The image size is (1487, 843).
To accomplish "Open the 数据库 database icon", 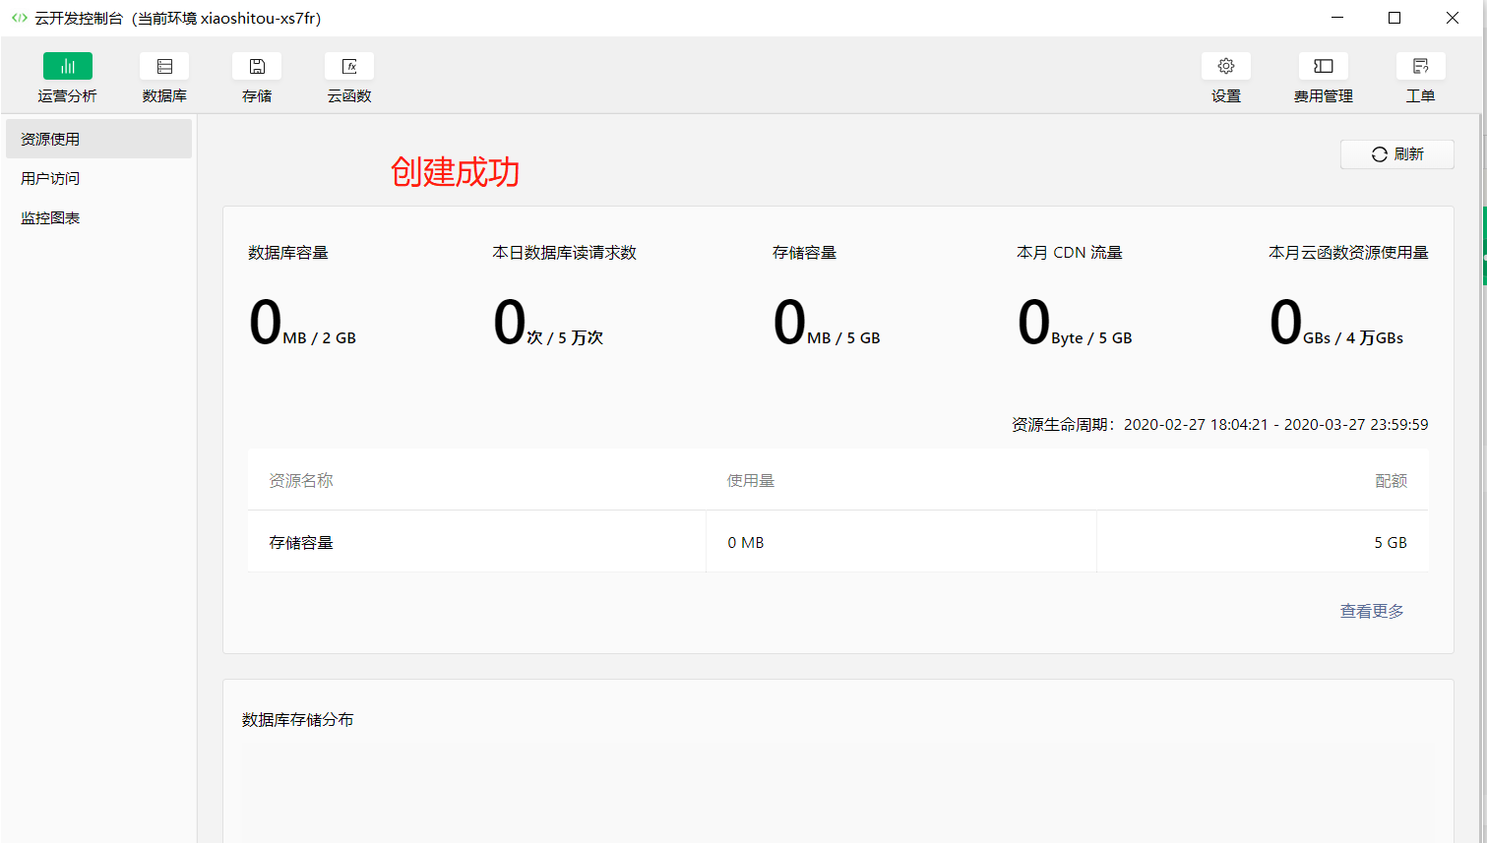I will 164,66.
